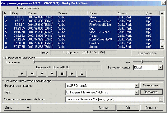This screenshot has height=113, width=167.
Task: Sort by Загол. column header
Action: (102, 13)
